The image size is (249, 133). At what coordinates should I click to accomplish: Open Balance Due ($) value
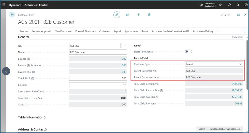(124, 72)
